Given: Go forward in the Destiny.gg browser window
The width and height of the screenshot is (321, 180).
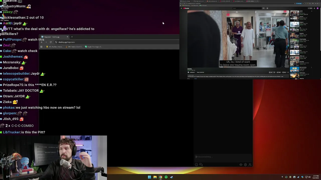Looking at the screenshot, I should pos(46,42).
